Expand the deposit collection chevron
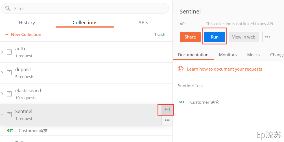This screenshot has height=142, width=284. click(2, 73)
